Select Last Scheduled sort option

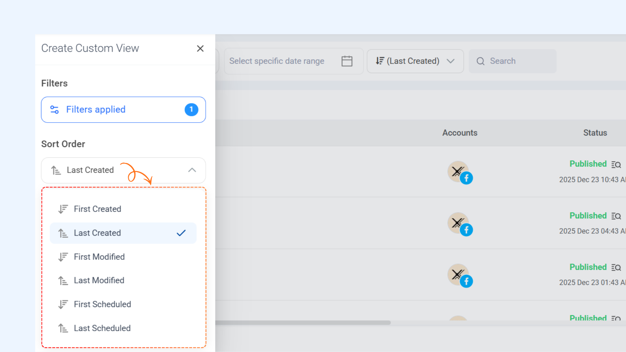click(x=102, y=328)
